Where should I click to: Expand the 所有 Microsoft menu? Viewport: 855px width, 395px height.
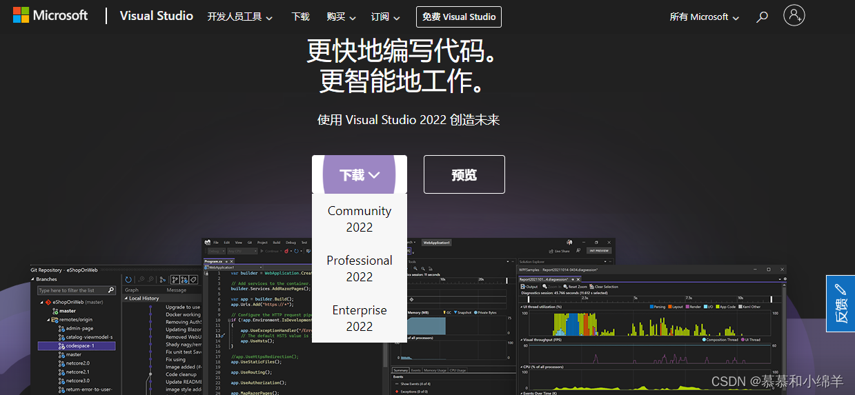pyautogui.click(x=705, y=17)
